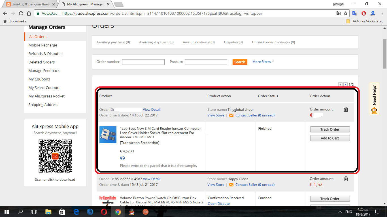Contact the Tinyglobal shop seller

pos(255,115)
